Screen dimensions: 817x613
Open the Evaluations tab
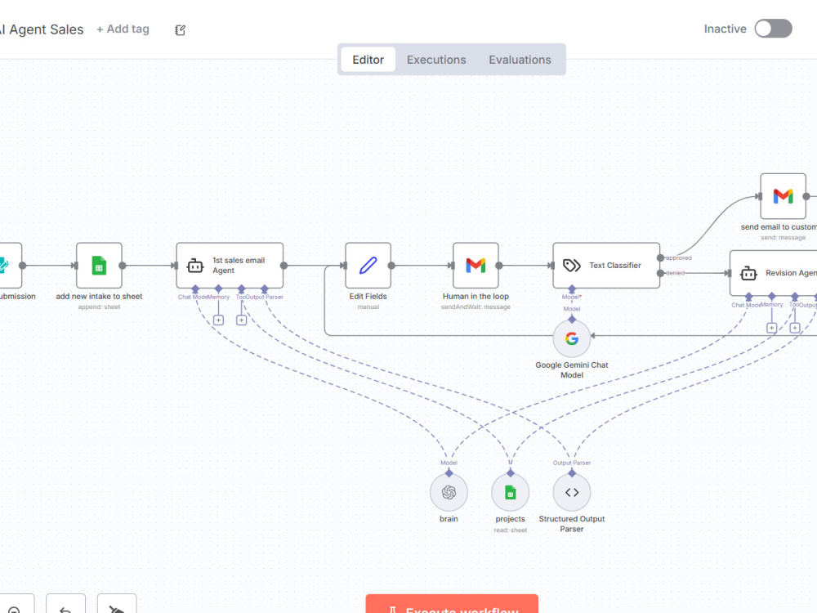click(x=520, y=60)
